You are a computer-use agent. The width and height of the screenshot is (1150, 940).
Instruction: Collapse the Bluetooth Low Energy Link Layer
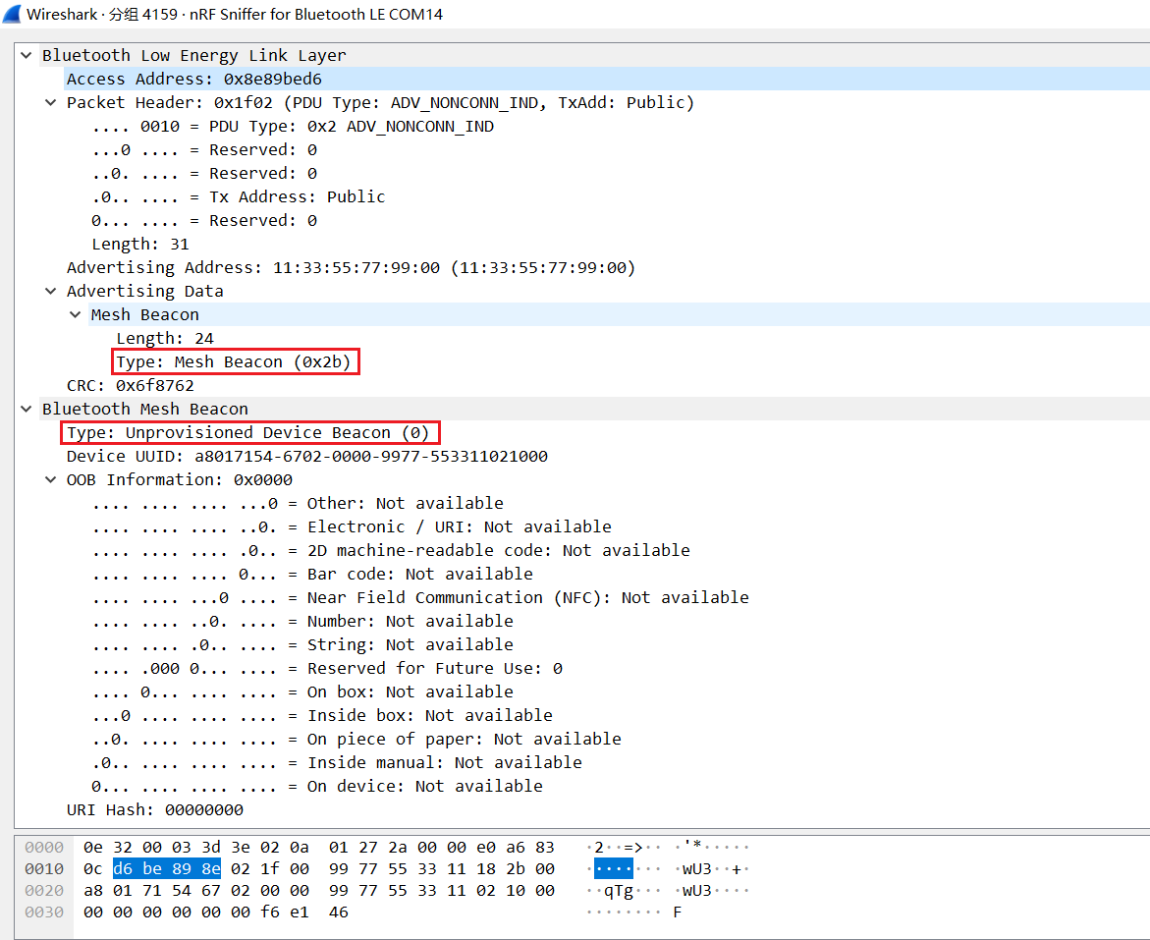27,56
